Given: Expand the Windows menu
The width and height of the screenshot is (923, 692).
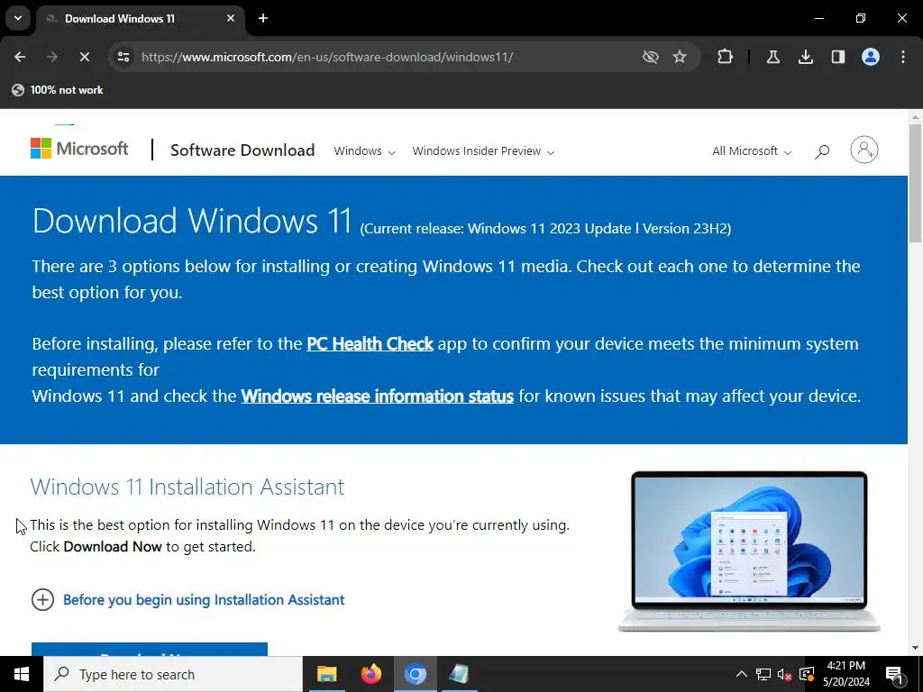Looking at the screenshot, I should pyautogui.click(x=364, y=151).
